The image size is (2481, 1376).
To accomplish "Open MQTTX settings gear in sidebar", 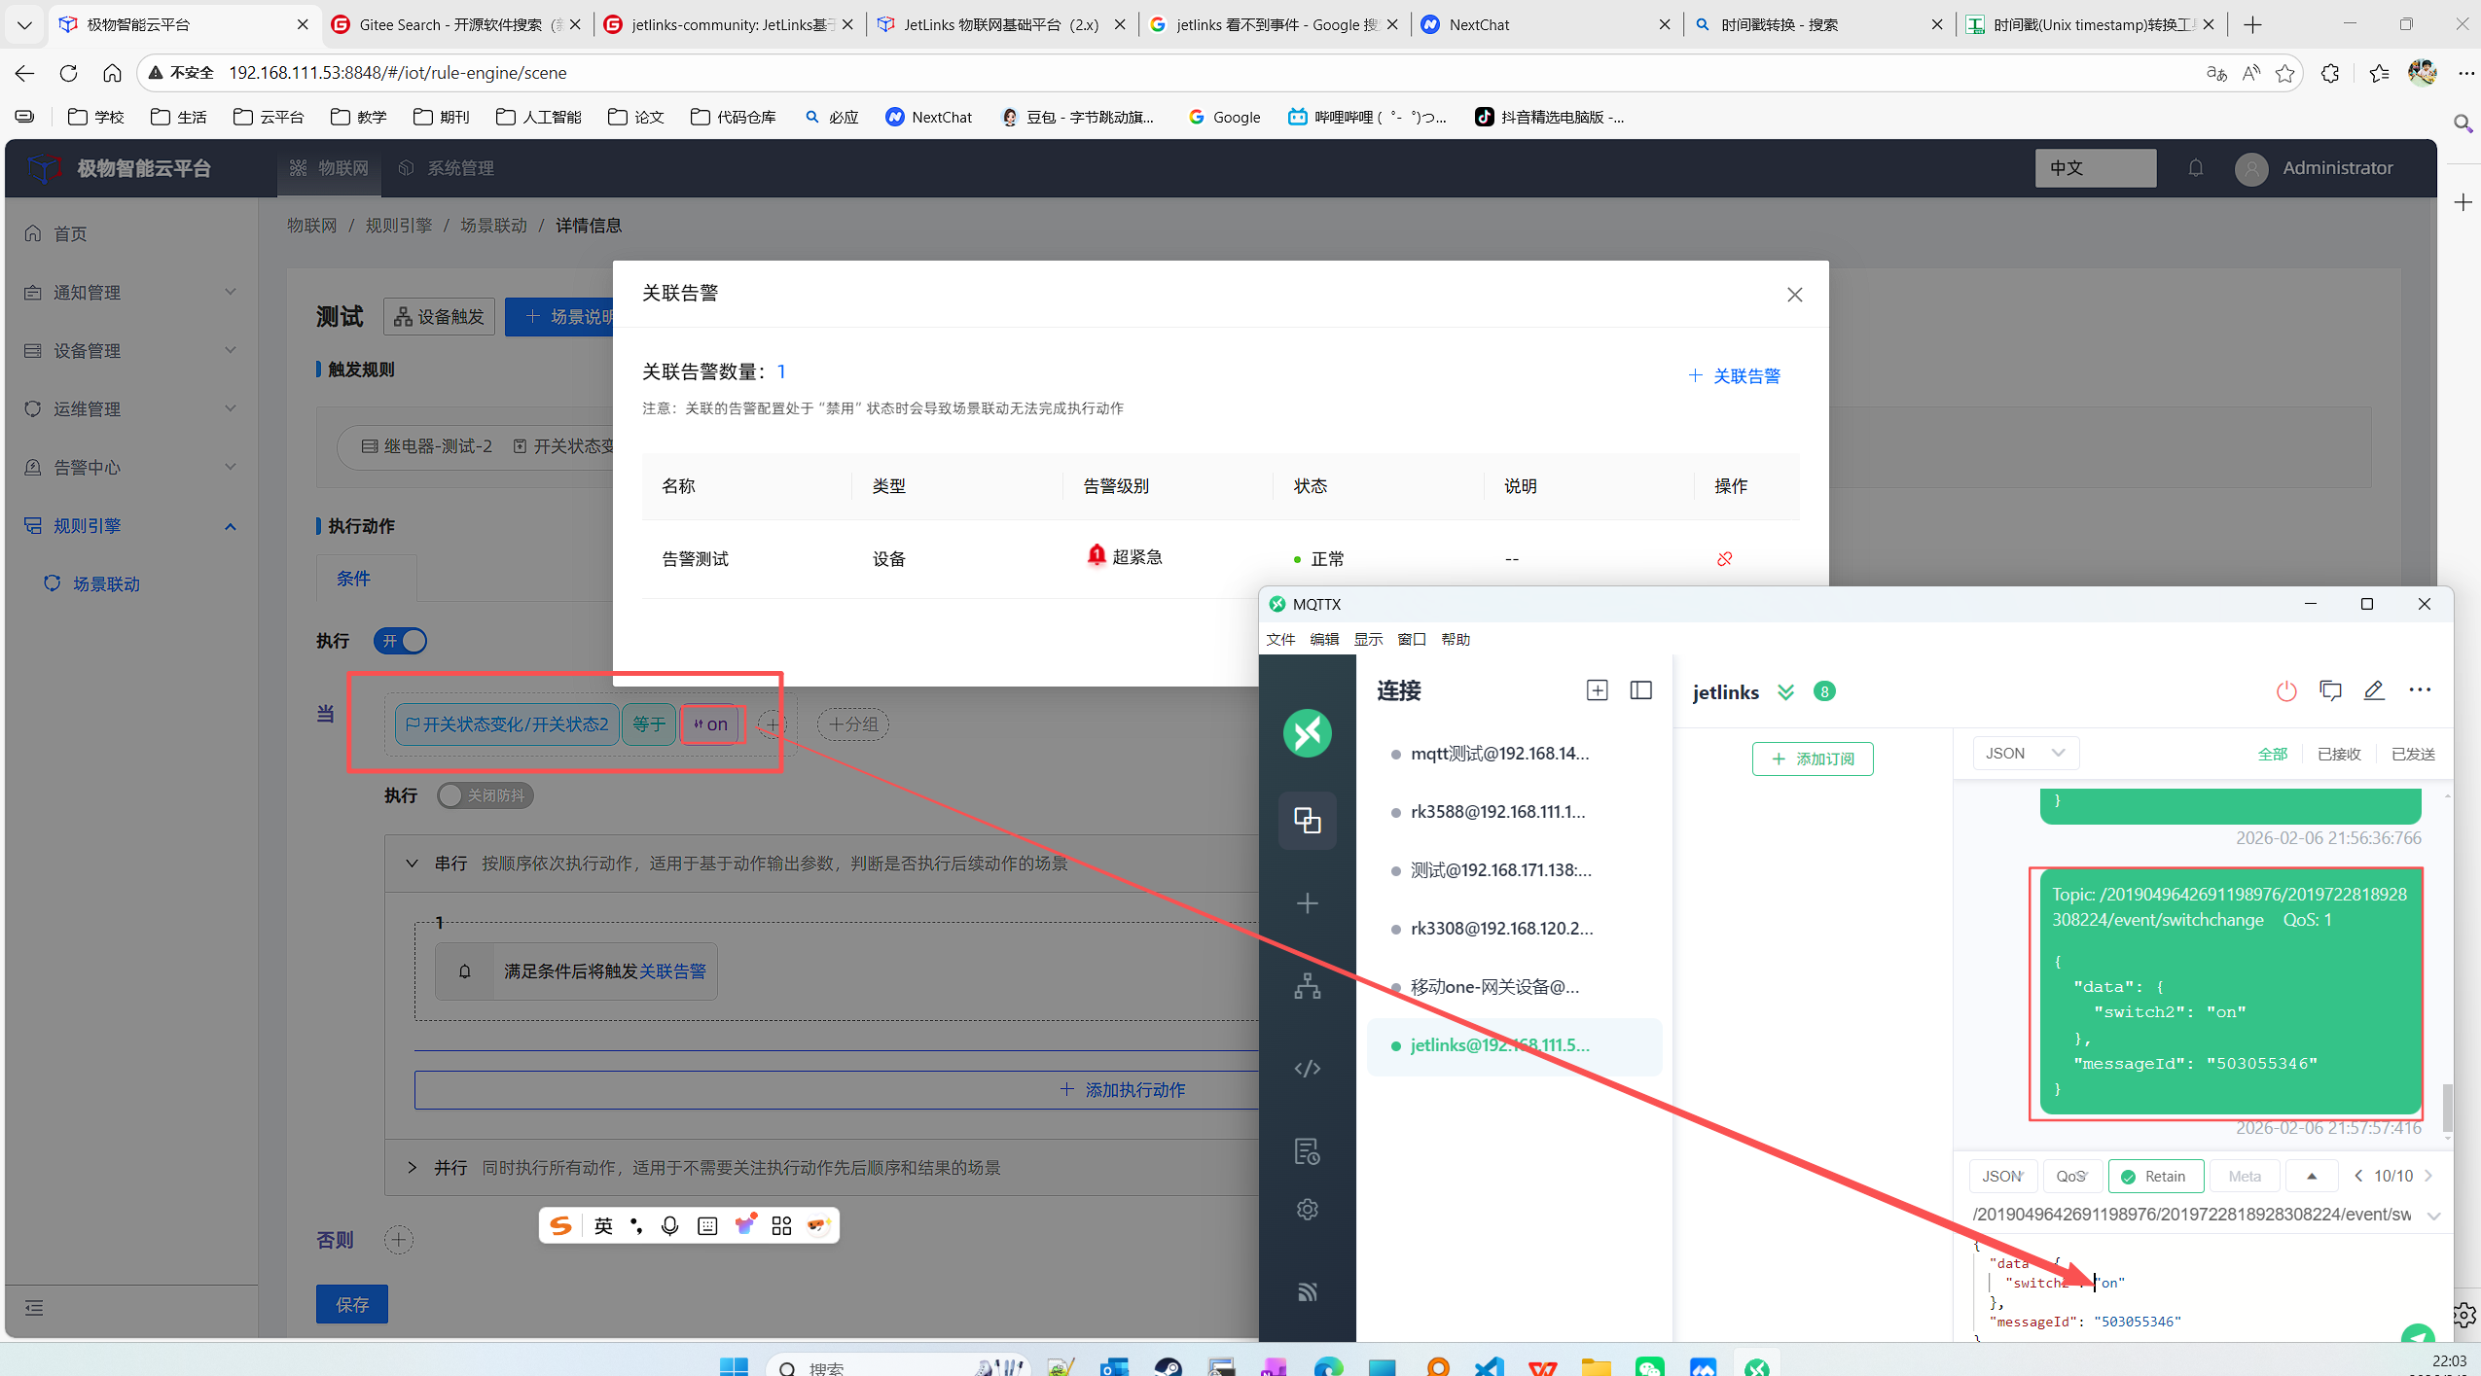I will click(x=1307, y=1209).
